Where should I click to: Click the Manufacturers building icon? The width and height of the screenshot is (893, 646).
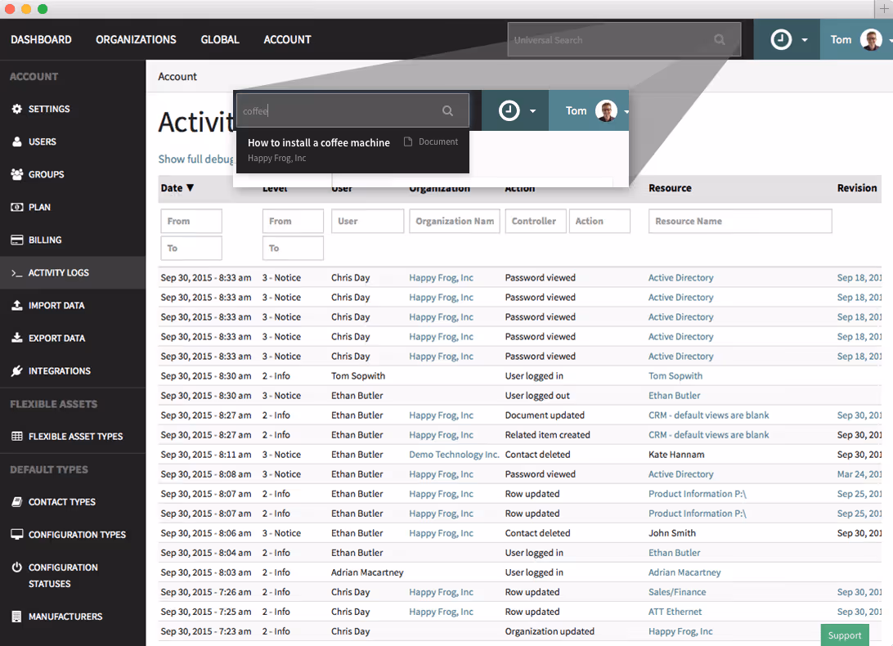click(17, 617)
